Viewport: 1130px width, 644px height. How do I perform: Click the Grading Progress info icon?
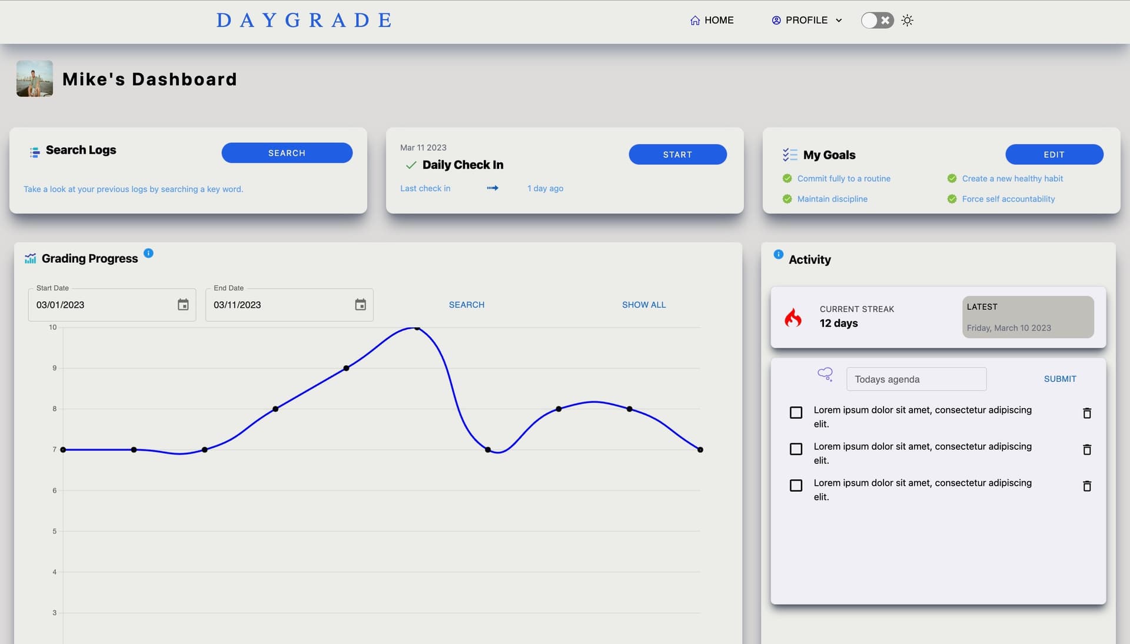148,253
